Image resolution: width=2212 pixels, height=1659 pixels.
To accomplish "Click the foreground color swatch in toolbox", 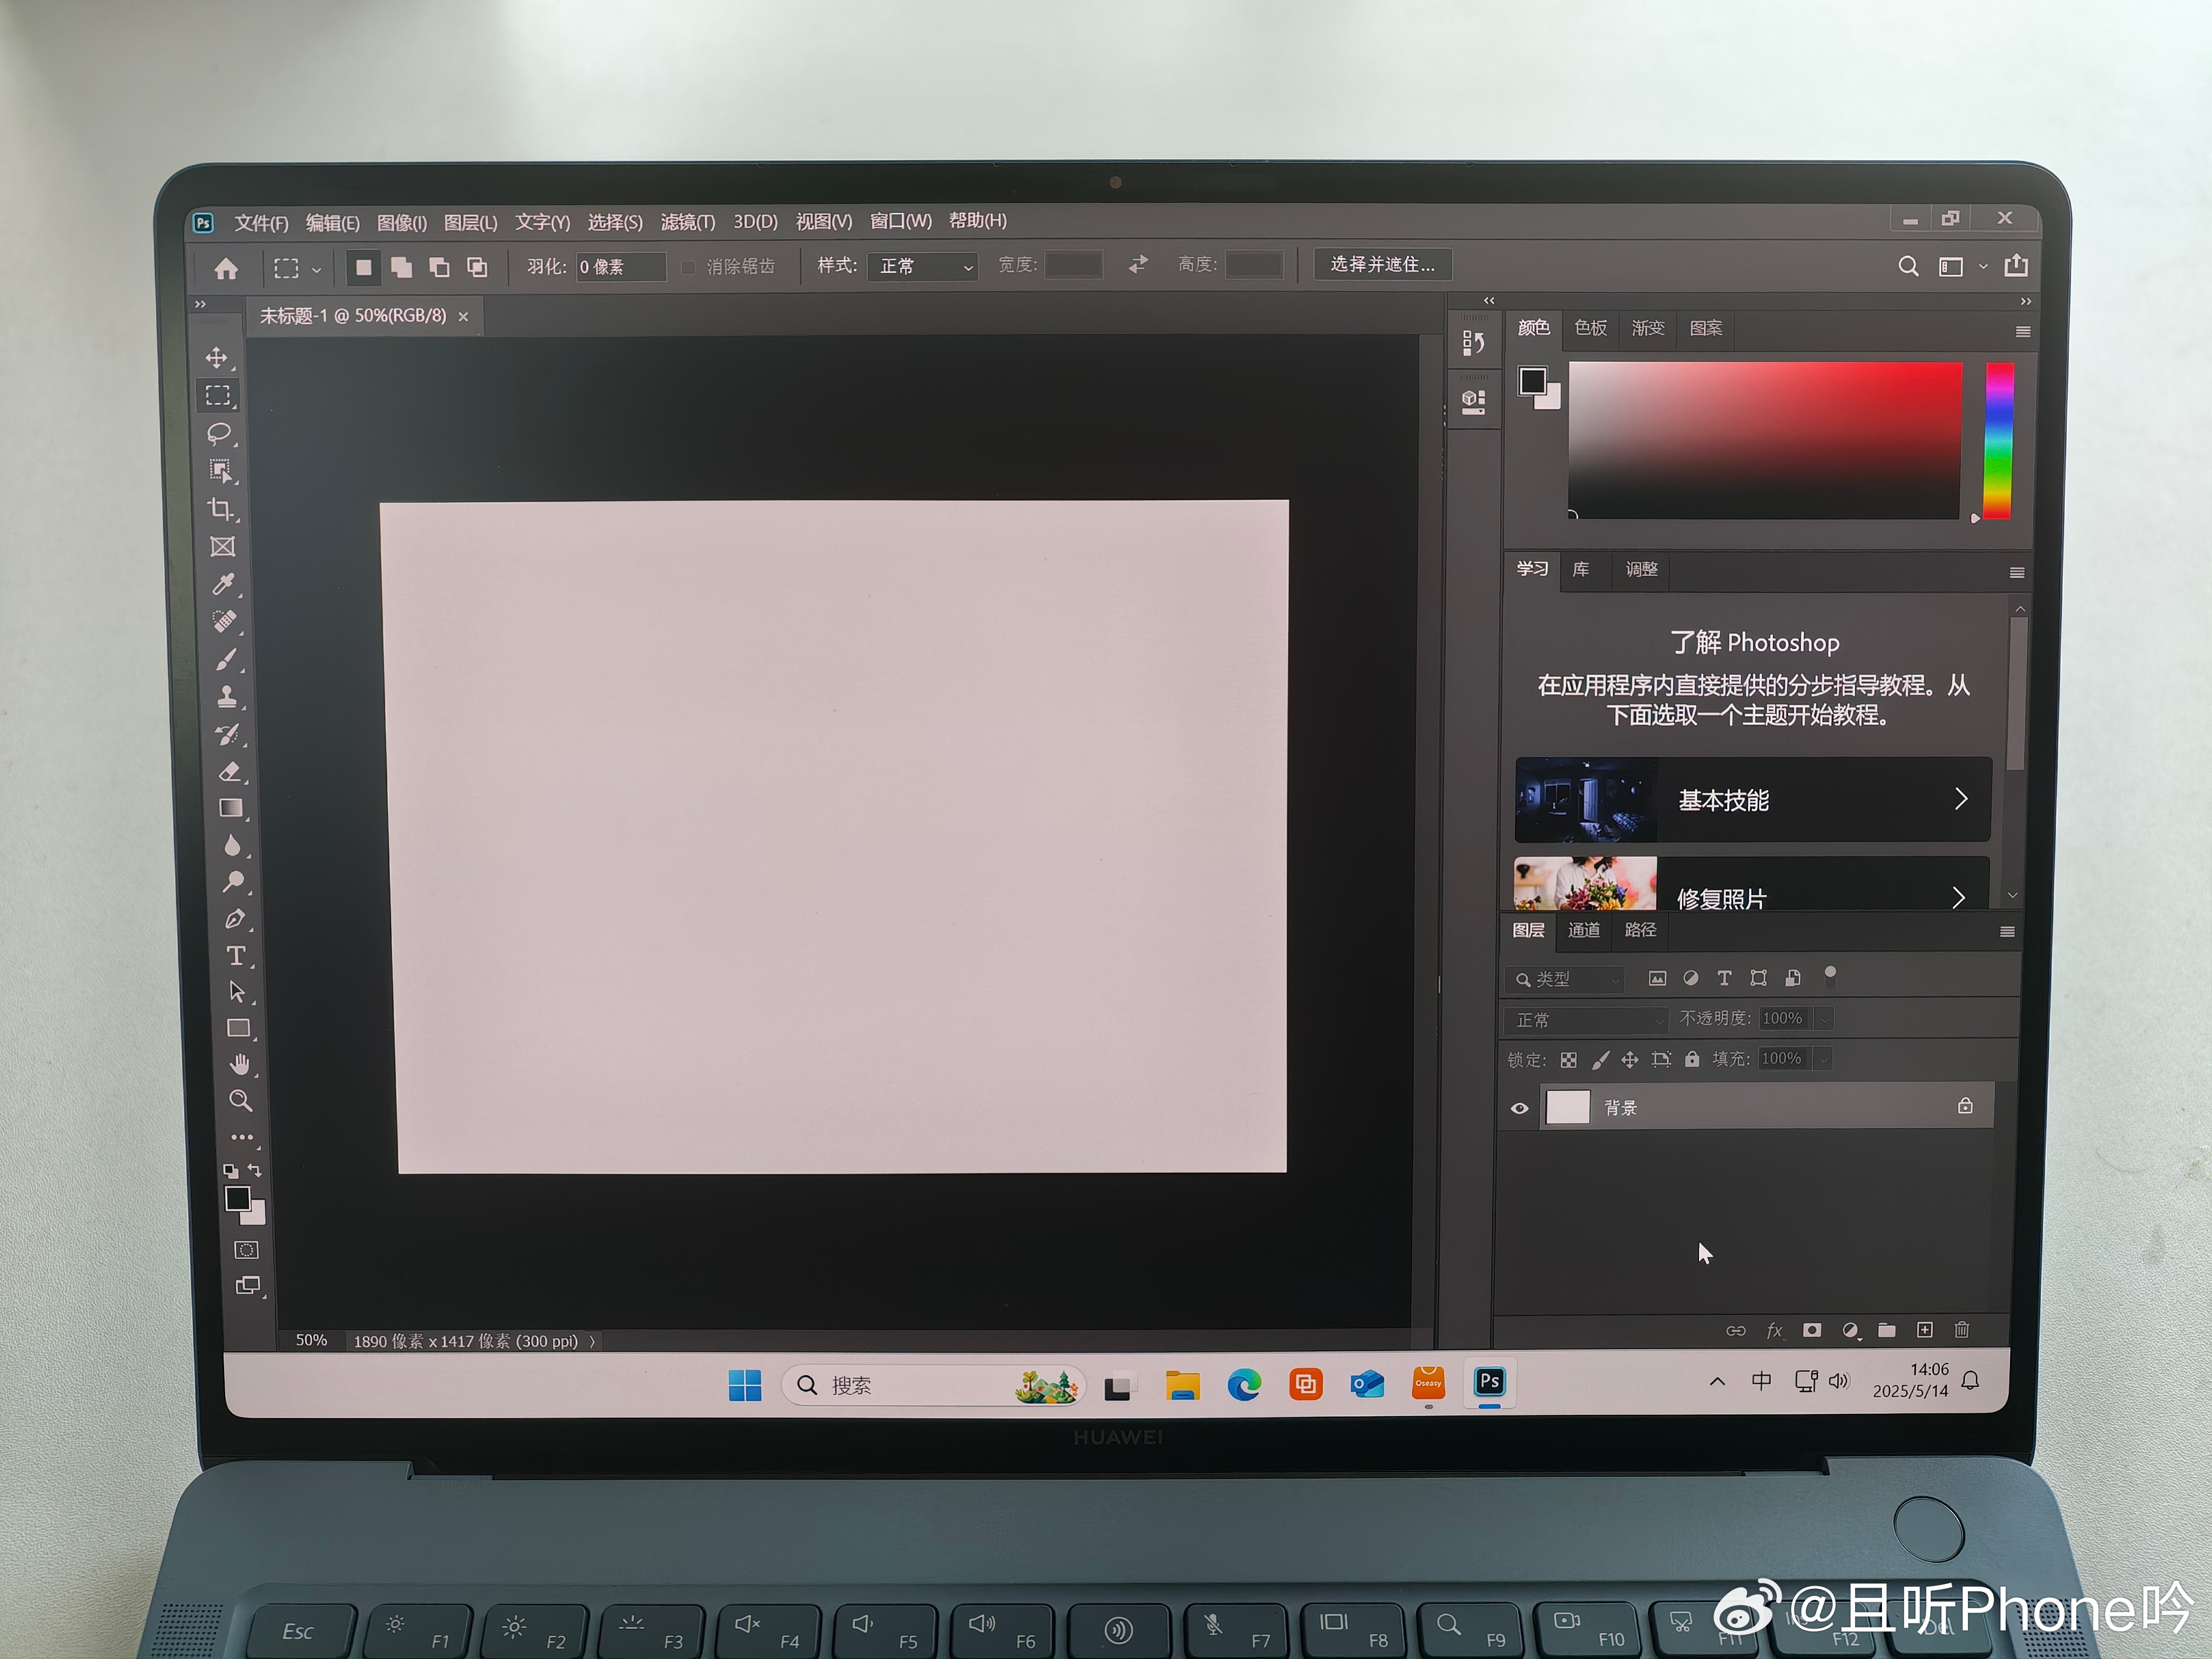I will click(x=237, y=1198).
